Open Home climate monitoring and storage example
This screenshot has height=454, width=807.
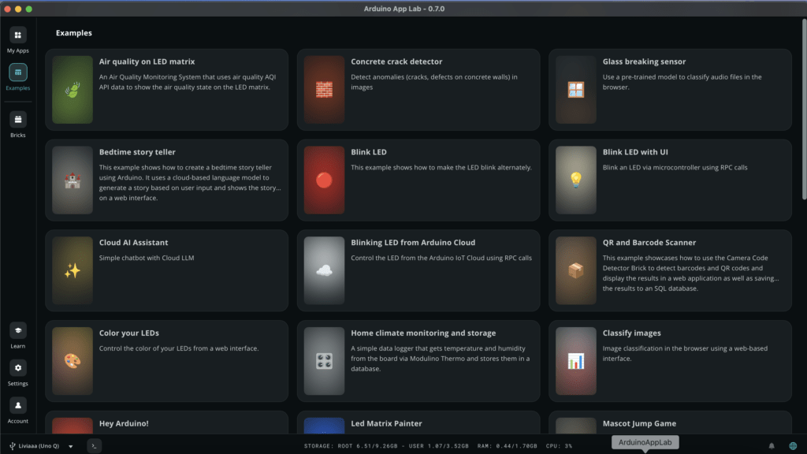(x=418, y=361)
